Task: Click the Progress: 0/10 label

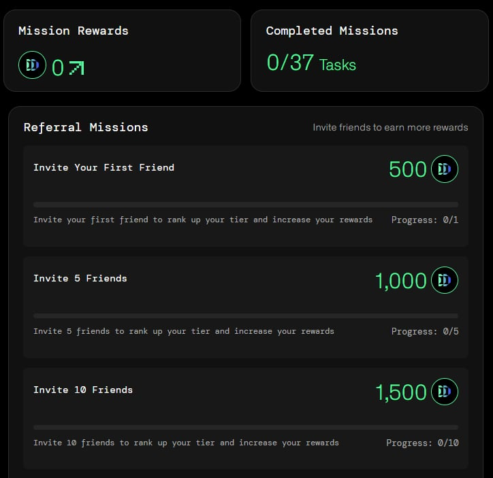Action: [422, 443]
